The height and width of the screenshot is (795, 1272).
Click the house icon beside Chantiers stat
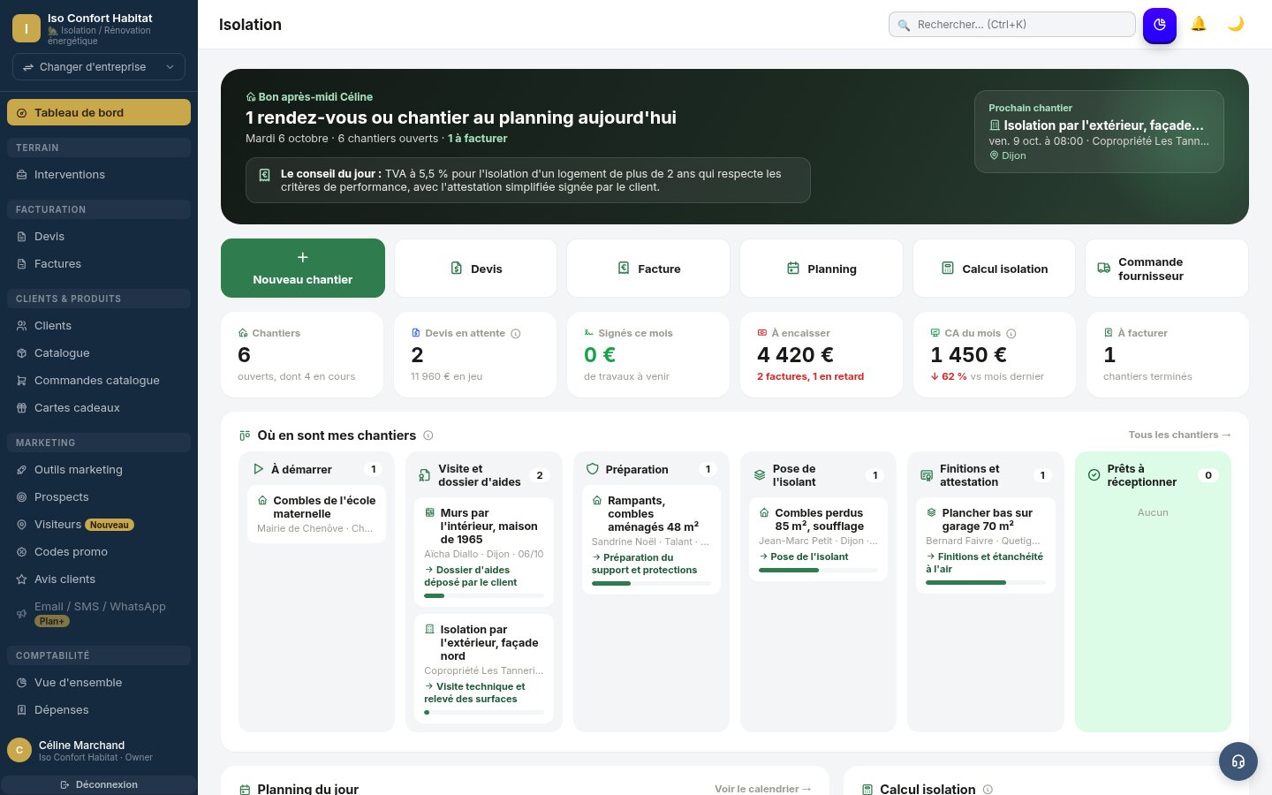[243, 333]
